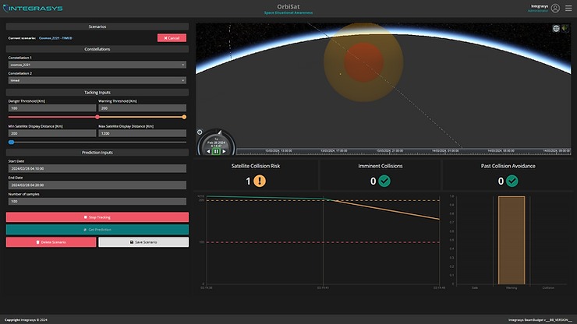
Task: Click the Constellations section header
Action: (x=97, y=49)
